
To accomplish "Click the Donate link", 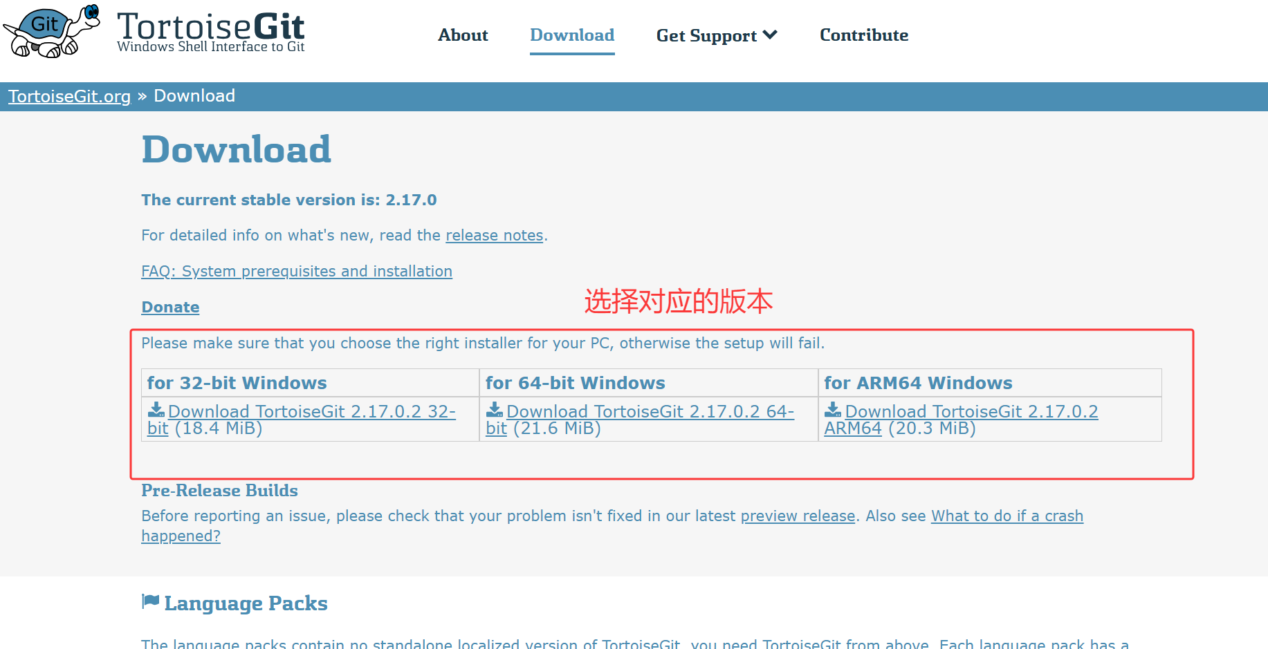I will [170, 308].
